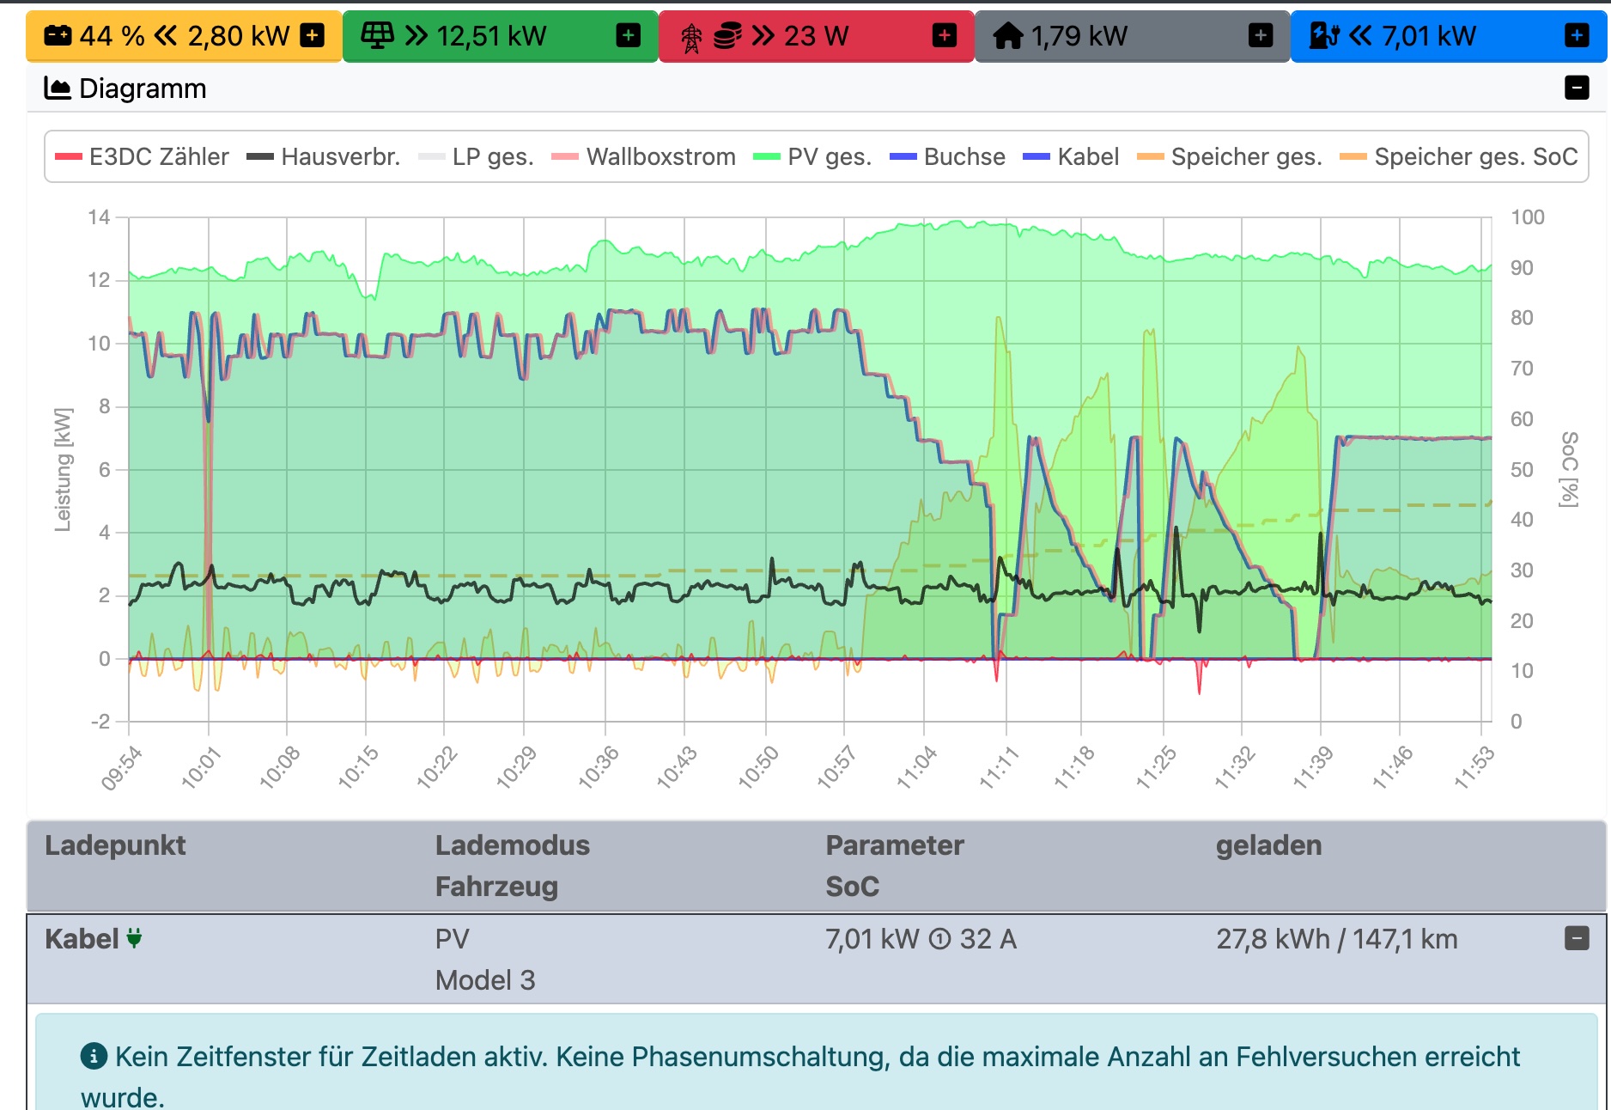
Task: Click the 1,79 kW house consumption value
Action: (x=1079, y=36)
